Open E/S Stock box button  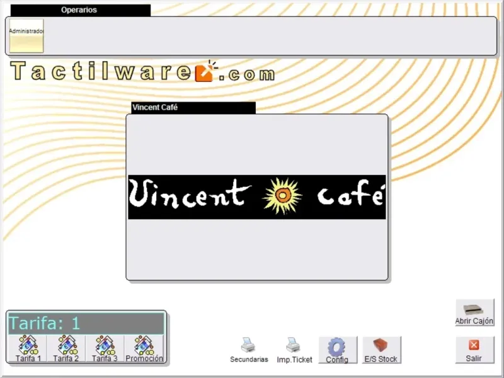(382, 350)
